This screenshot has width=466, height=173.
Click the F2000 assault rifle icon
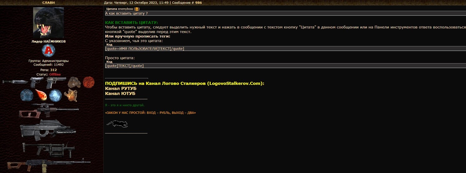coord(48,128)
